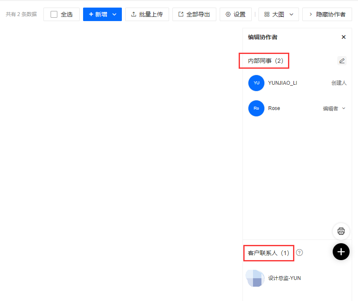The width and height of the screenshot is (358, 301).
Task: Expand the 大图 view mode dropdown
Action: [291, 14]
